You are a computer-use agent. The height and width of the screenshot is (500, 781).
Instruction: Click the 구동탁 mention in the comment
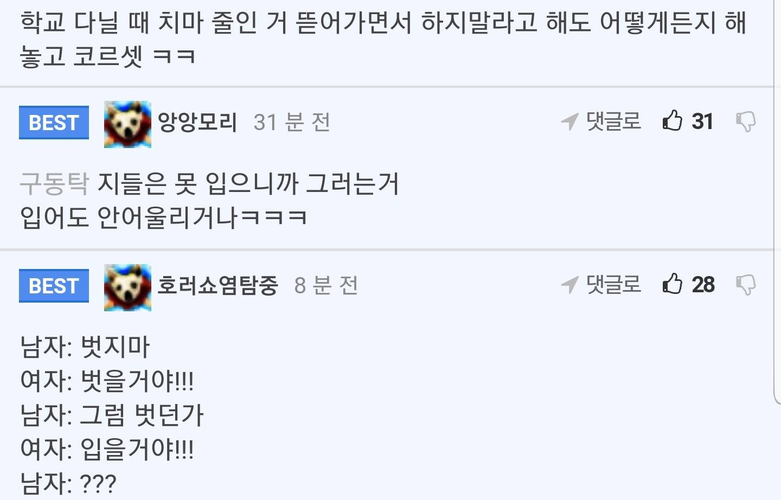pos(54,183)
